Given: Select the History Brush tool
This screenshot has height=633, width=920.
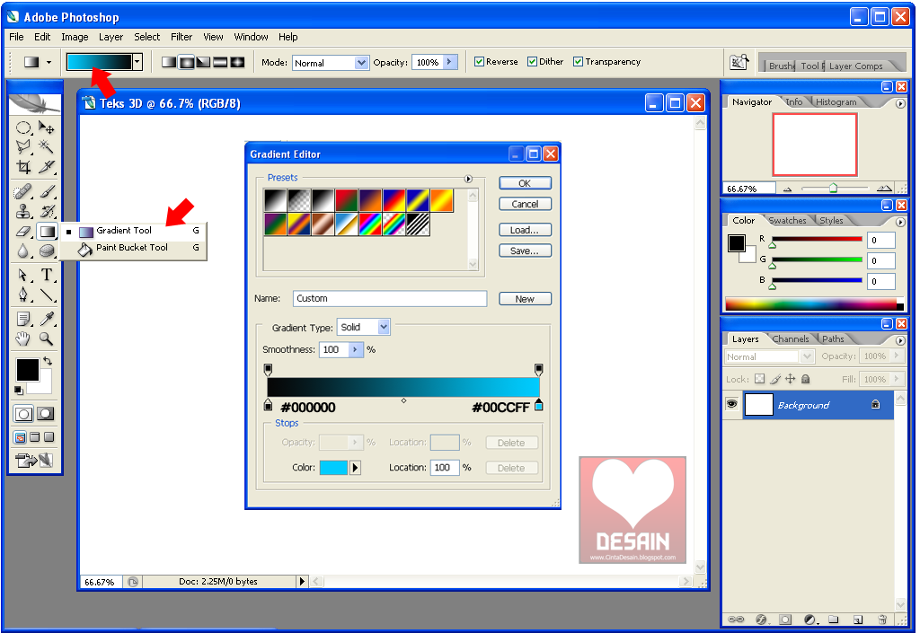Looking at the screenshot, I should click(x=47, y=211).
